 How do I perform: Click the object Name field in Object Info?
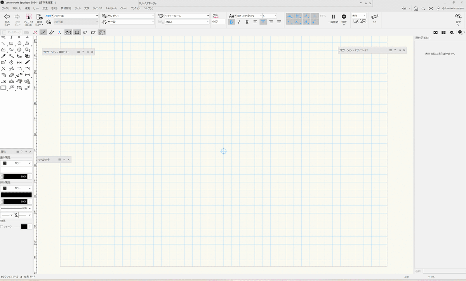pos(443,271)
